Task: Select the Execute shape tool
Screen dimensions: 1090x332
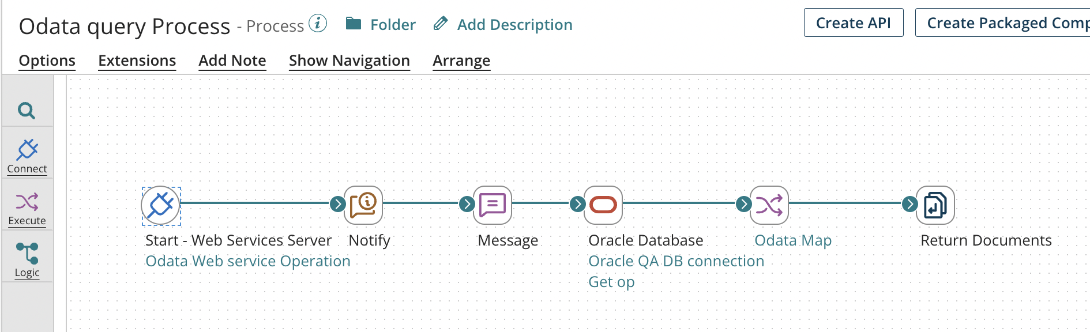Action: click(x=27, y=206)
